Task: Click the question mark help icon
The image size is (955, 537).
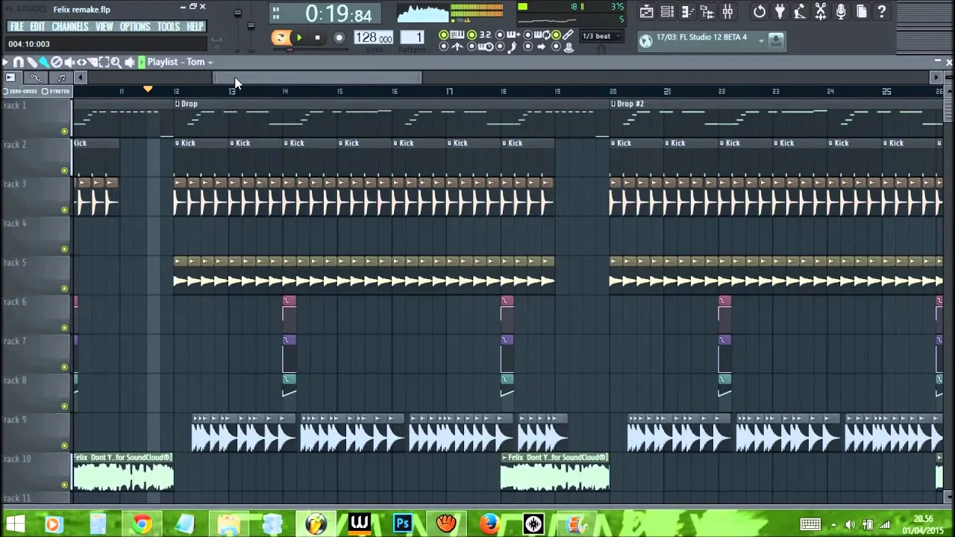Action: tap(882, 12)
